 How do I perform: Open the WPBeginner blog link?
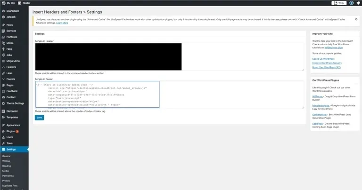(334, 47)
